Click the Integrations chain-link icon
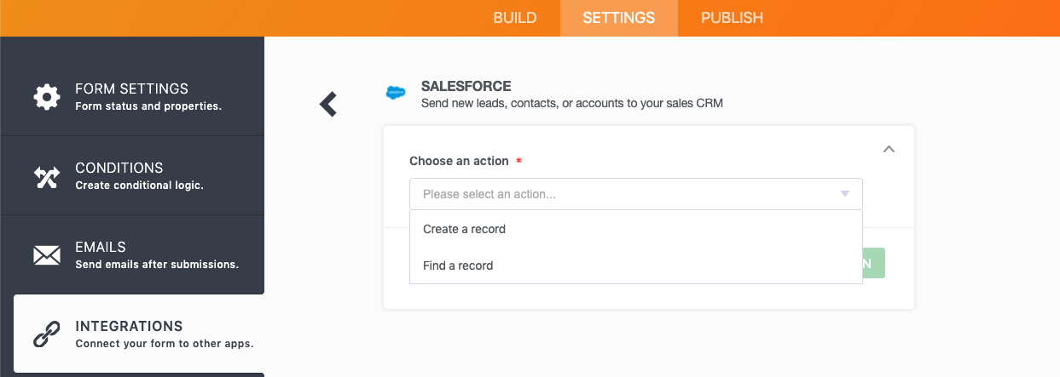The width and height of the screenshot is (1060, 377). [x=46, y=334]
